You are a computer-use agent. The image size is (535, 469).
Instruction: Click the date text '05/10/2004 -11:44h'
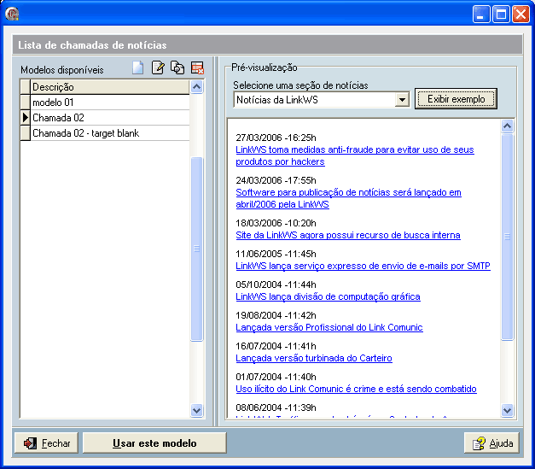[x=276, y=284]
